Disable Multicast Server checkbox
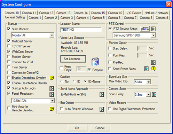This screenshot has width=173, height=134. point(9,41)
